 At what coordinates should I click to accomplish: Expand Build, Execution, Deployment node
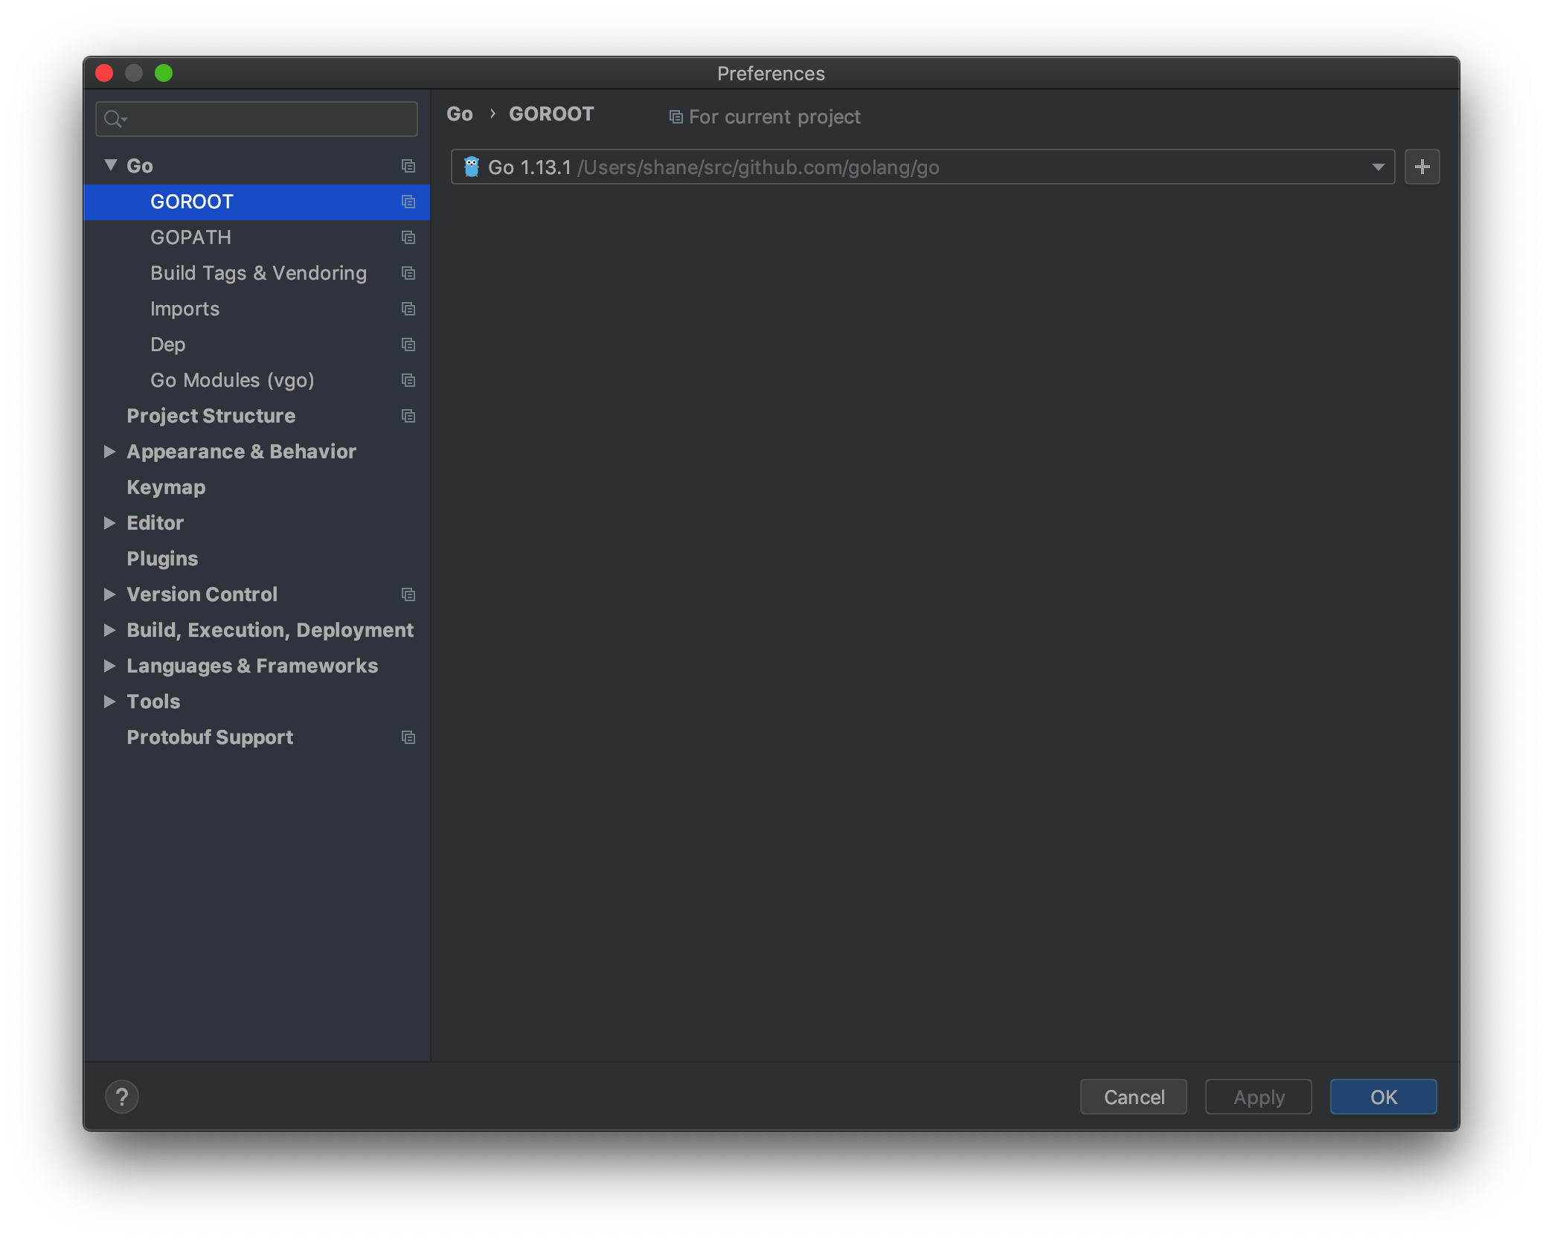click(109, 630)
